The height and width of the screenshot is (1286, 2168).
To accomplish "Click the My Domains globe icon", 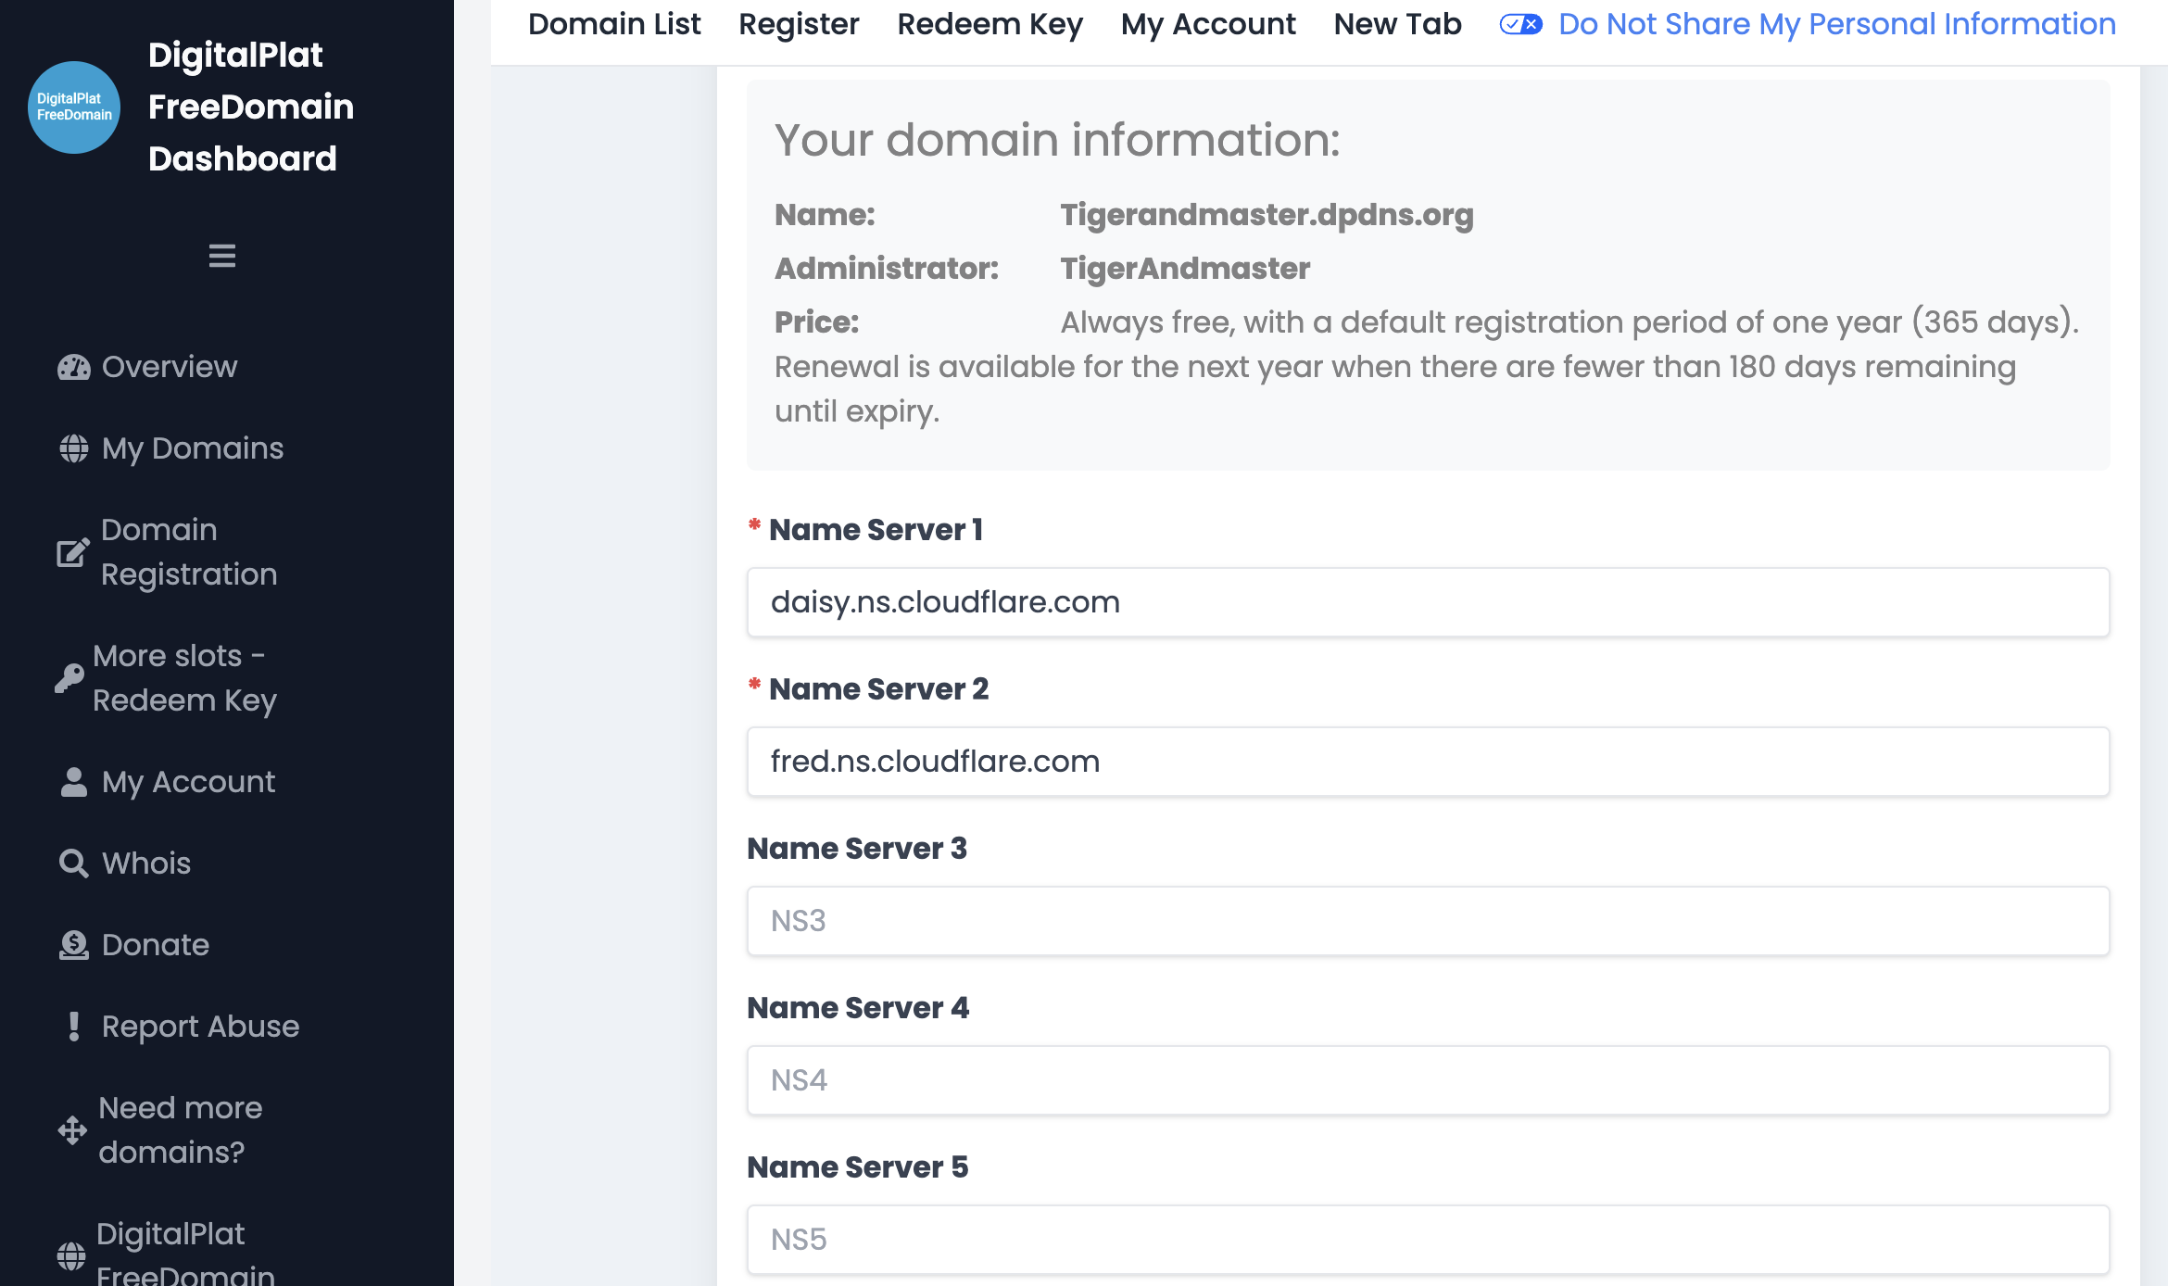I will (x=74, y=448).
